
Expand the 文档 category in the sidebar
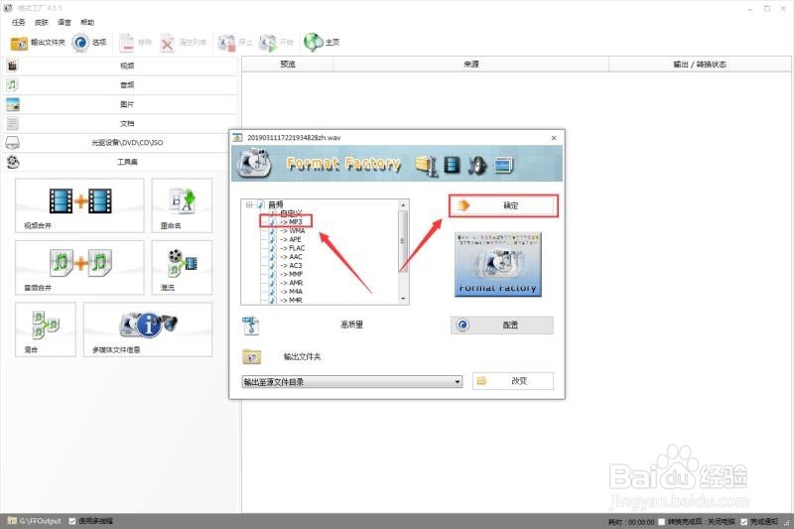point(120,123)
